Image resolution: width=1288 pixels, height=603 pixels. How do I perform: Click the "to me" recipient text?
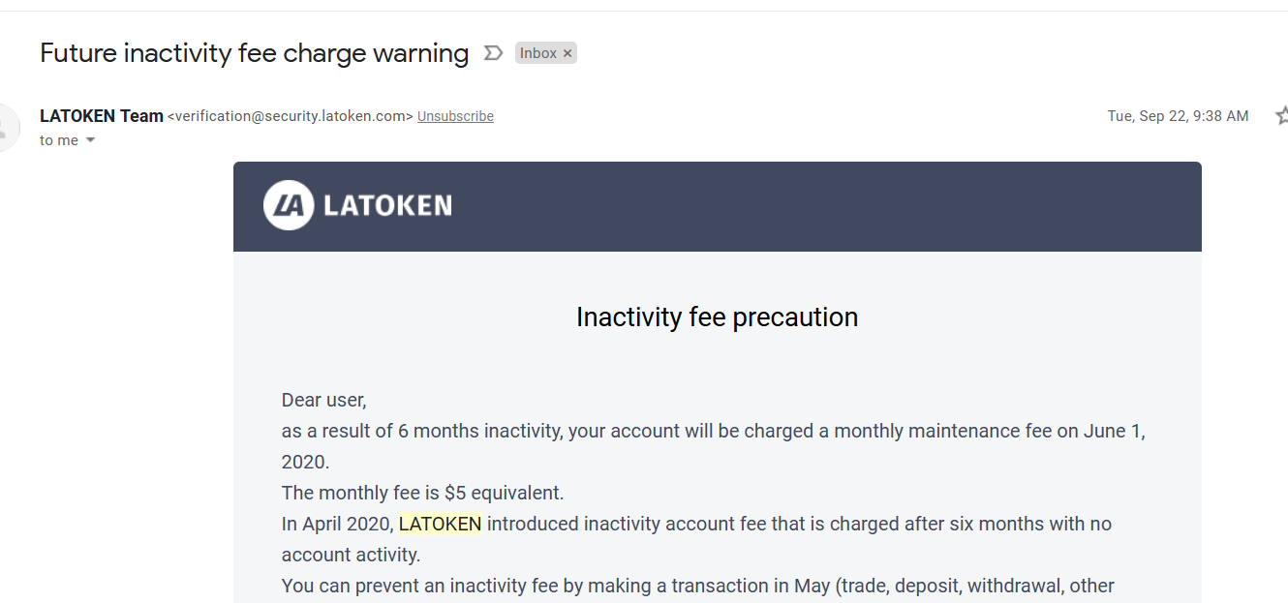tap(59, 140)
